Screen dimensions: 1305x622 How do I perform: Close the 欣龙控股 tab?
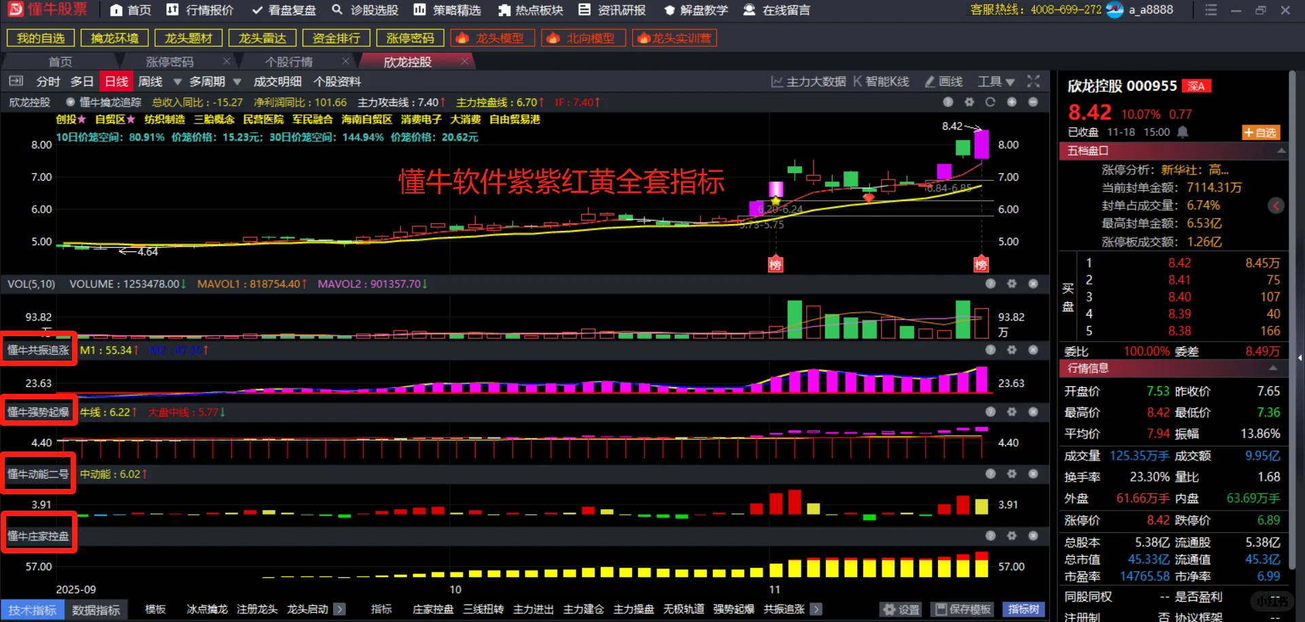464,61
